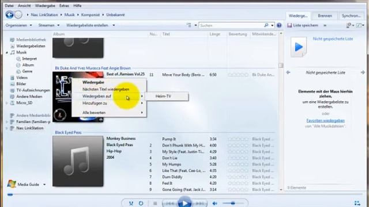Click the Media Guide Windows logo
369x207 pixels.
[x=12, y=184]
